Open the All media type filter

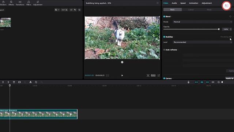click(73, 10)
